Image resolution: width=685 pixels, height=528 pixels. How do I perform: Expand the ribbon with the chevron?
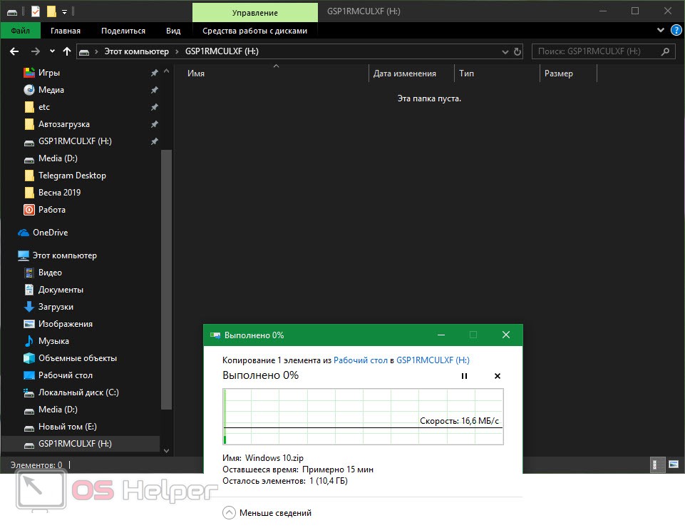tap(659, 31)
